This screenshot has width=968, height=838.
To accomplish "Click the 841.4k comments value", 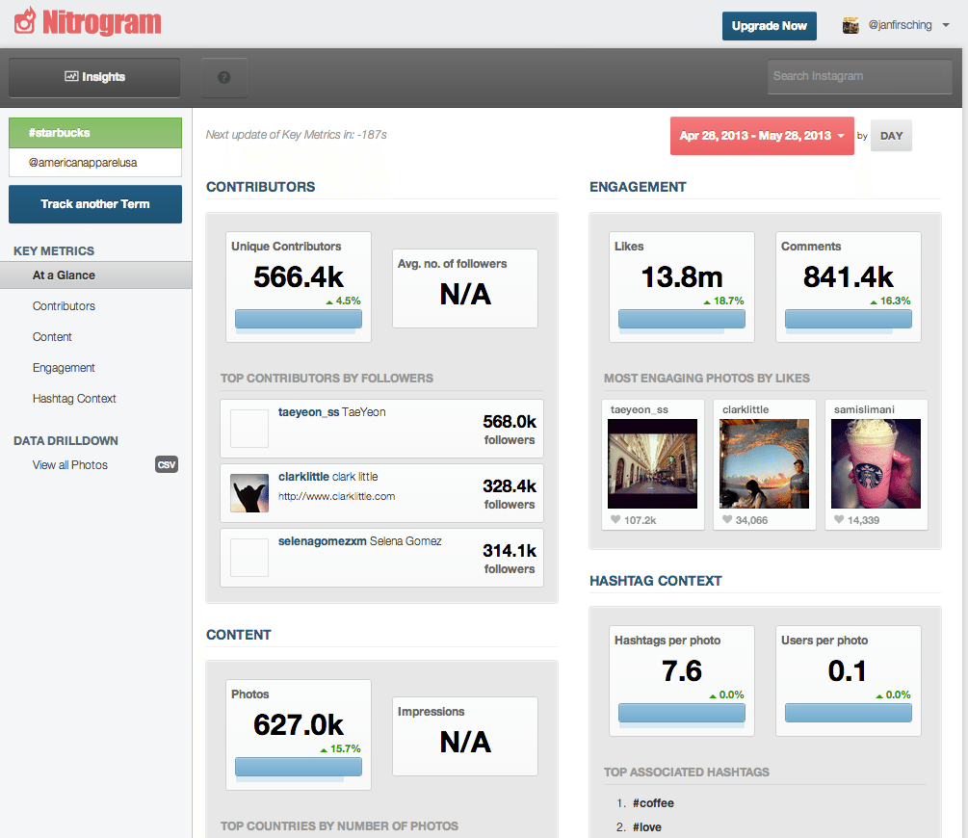I will point(849,276).
